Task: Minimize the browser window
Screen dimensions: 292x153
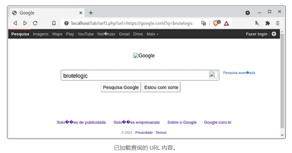Action: click(260, 13)
